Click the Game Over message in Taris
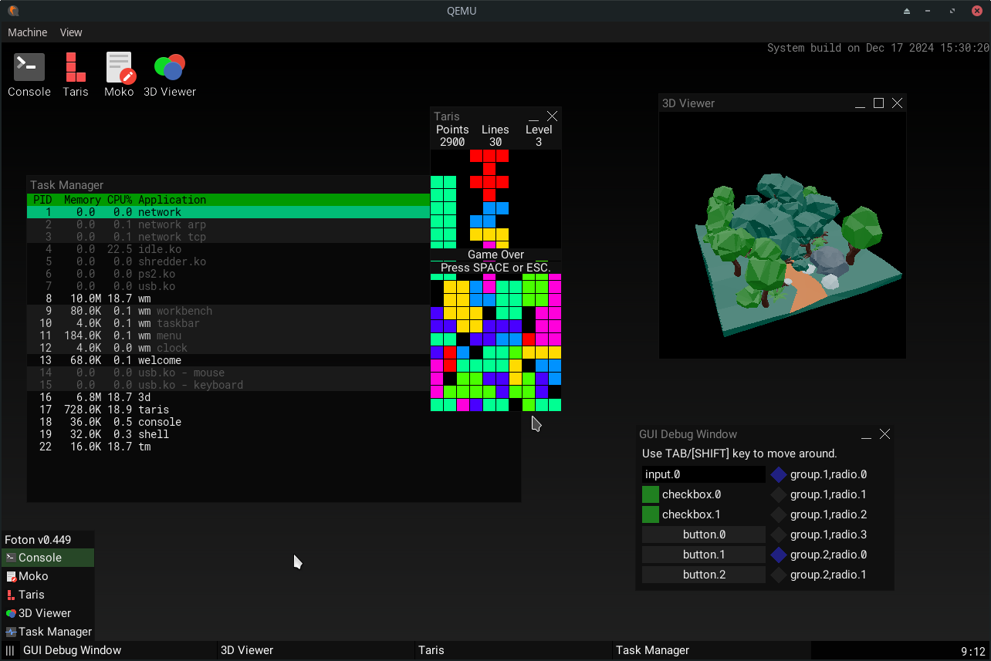991x661 pixels. point(495,255)
